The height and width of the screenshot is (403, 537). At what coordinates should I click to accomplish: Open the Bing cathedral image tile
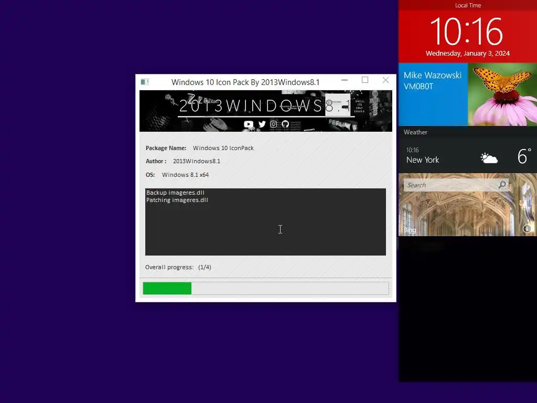coord(468,205)
